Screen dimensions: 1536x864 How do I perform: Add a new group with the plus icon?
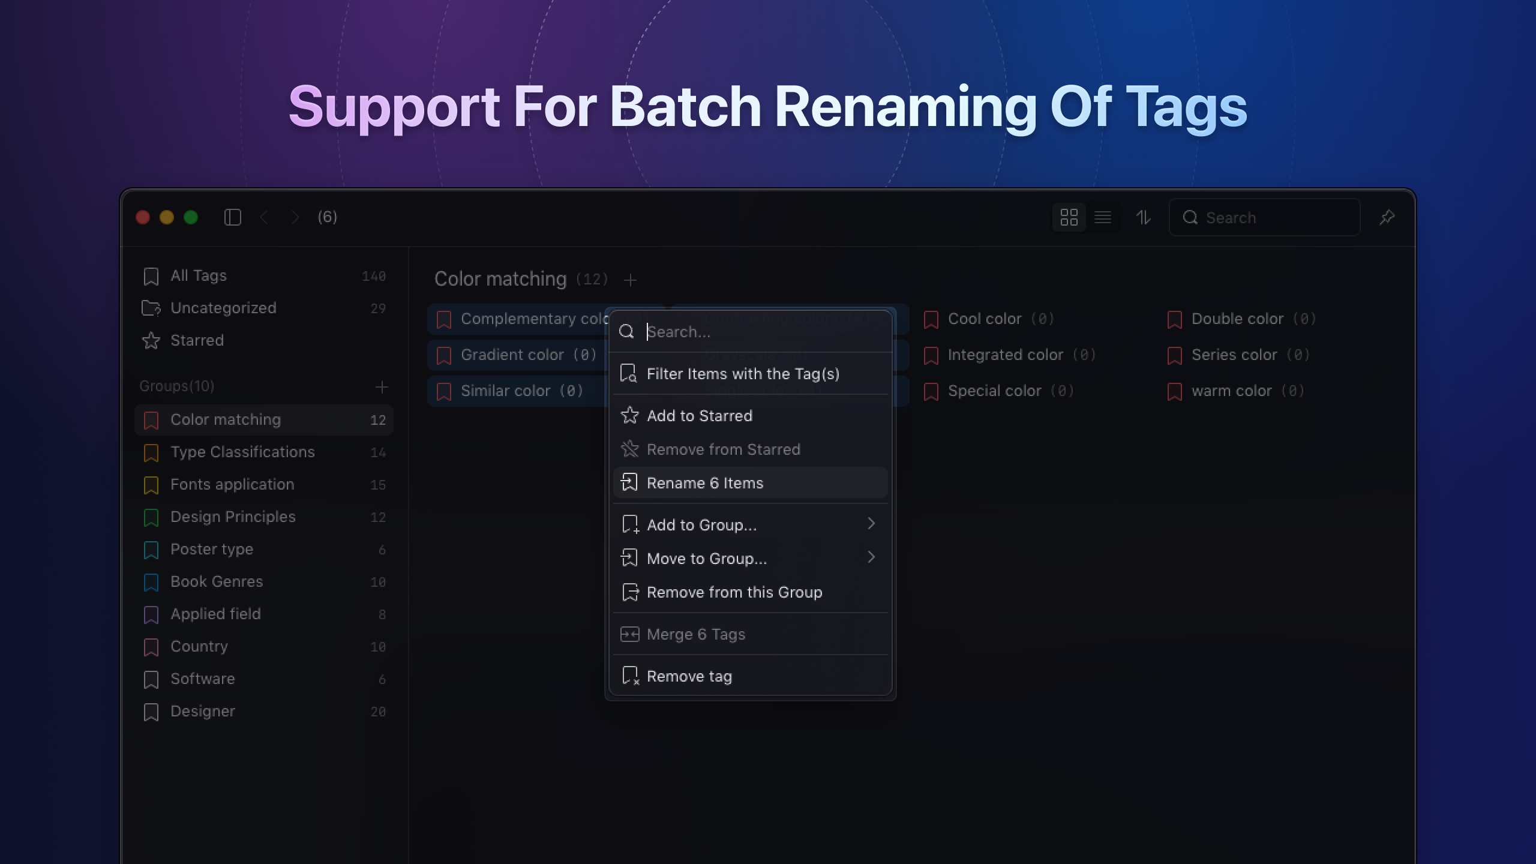click(382, 387)
